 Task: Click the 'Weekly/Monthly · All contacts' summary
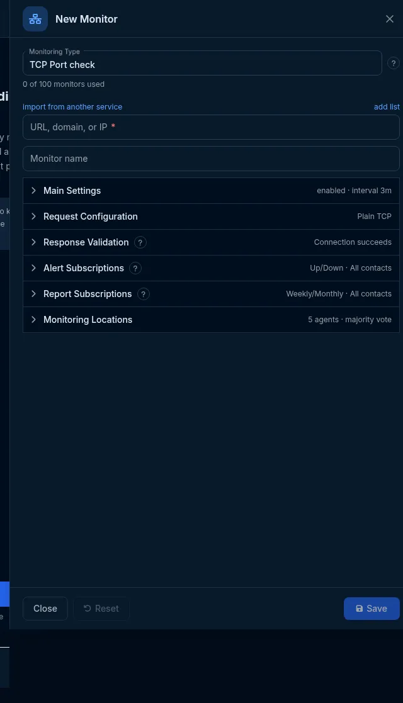[339, 294]
